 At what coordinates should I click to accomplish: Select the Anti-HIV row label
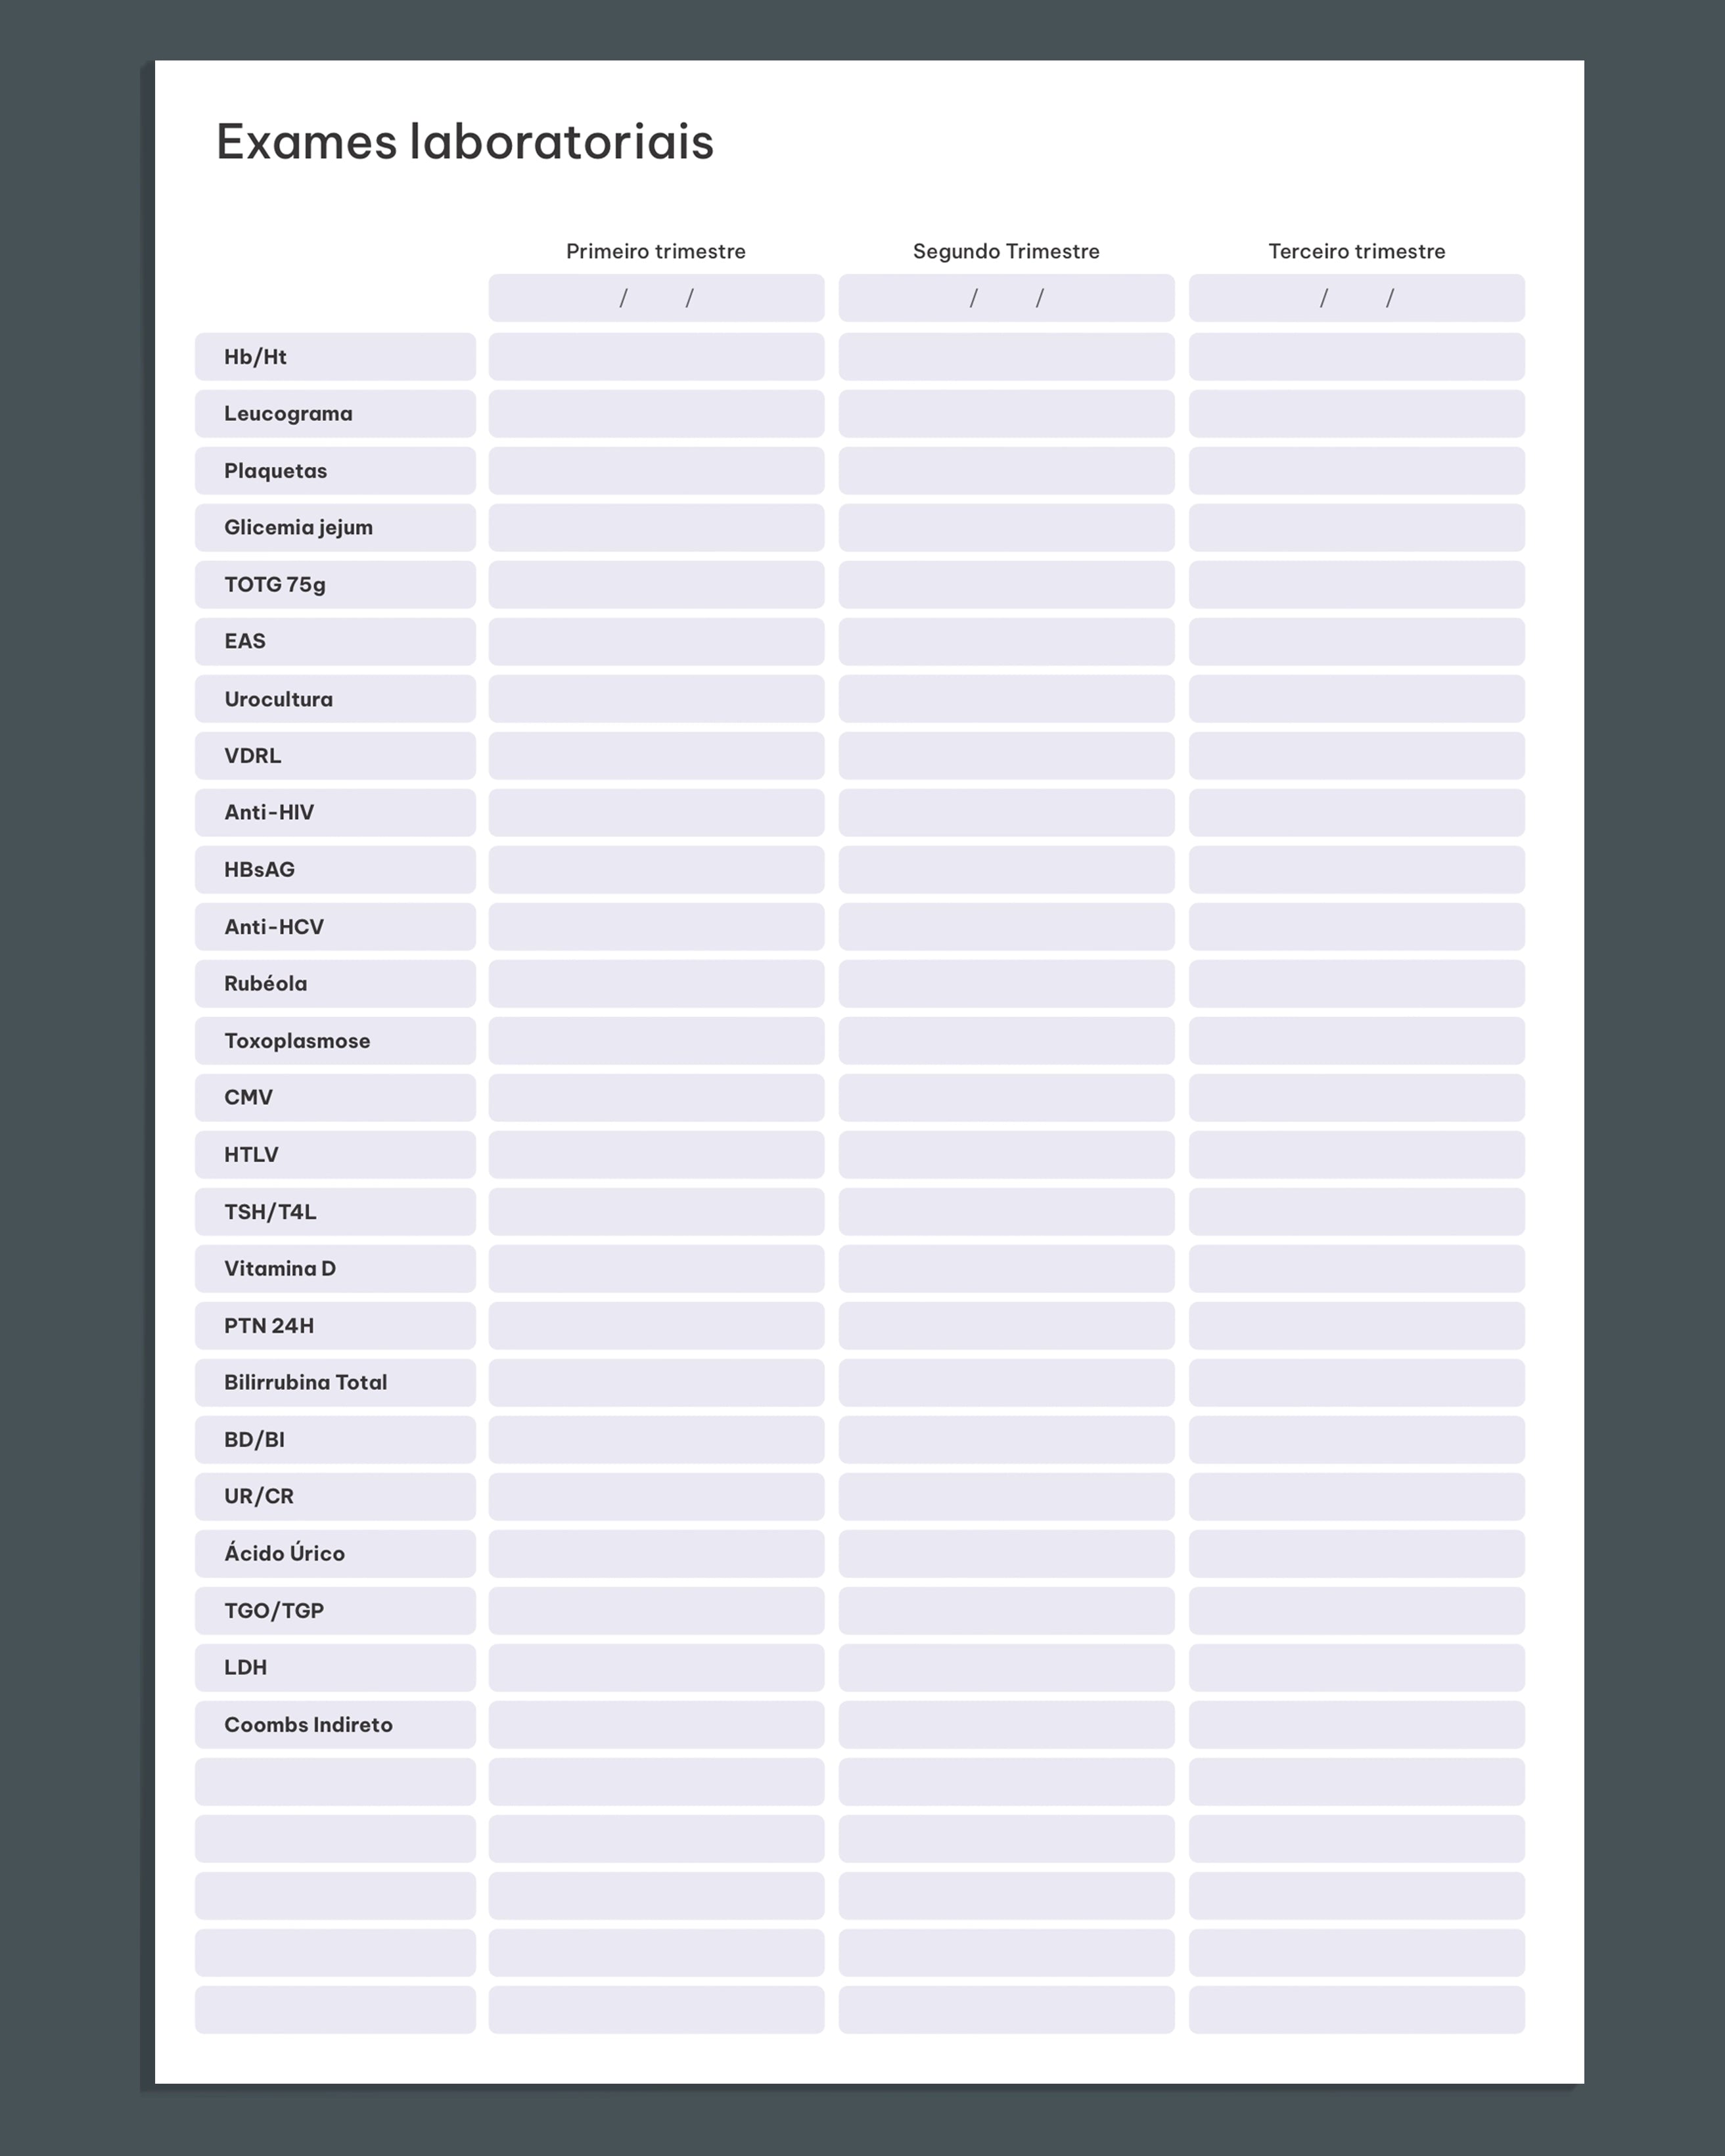pos(335,813)
